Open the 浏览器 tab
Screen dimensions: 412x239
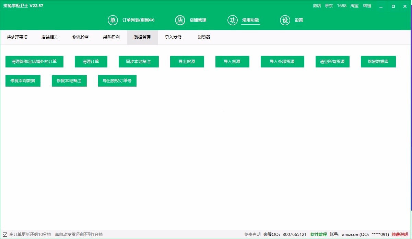(204, 37)
